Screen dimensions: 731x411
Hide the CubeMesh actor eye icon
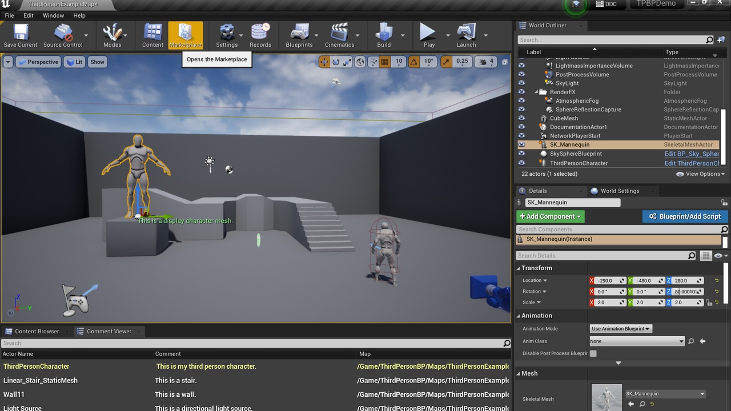(521, 118)
